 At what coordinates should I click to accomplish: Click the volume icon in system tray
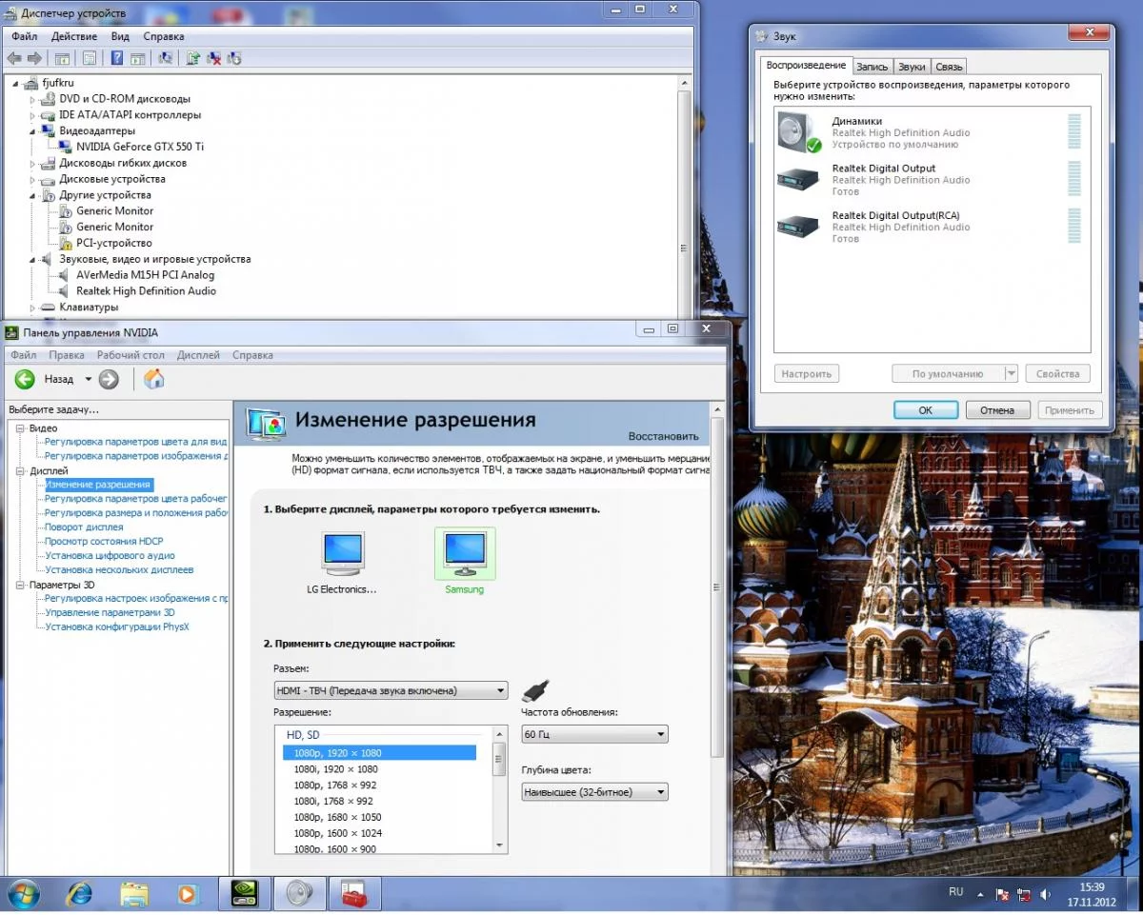point(1046,895)
